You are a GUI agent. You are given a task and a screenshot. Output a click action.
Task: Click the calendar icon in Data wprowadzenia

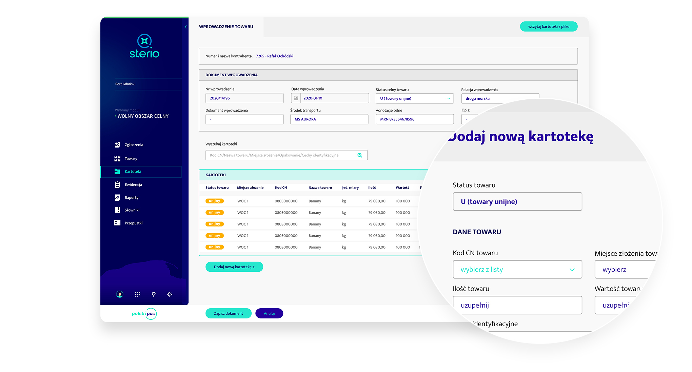coord(296,98)
